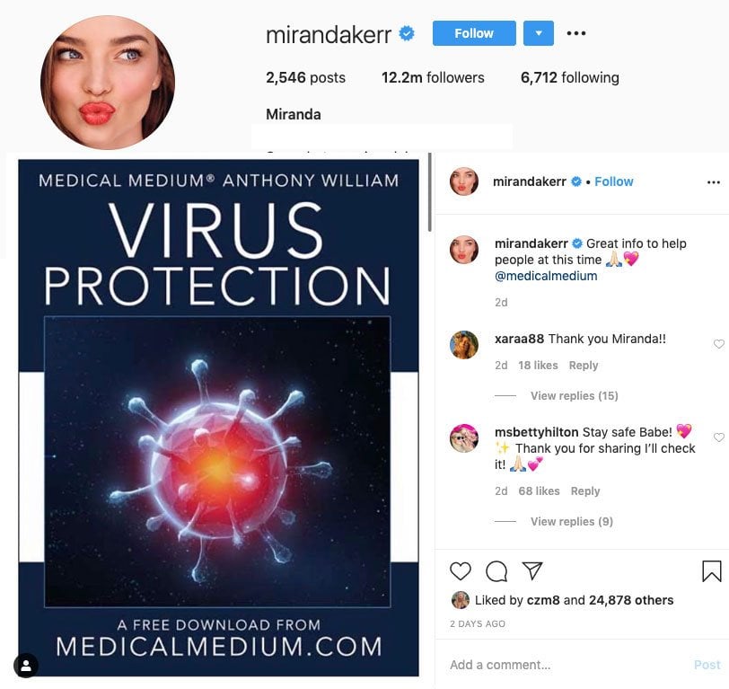This screenshot has height=689, width=729.
Task: Like msbettyhilton's comment with the heart
Action: (x=719, y=437)
